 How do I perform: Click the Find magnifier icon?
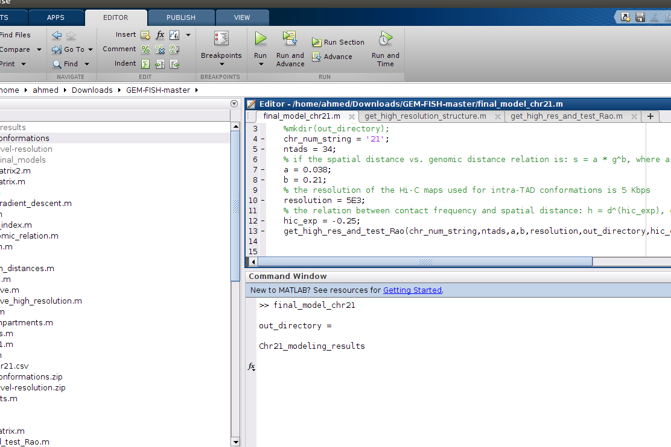click(x=57, y=64)
